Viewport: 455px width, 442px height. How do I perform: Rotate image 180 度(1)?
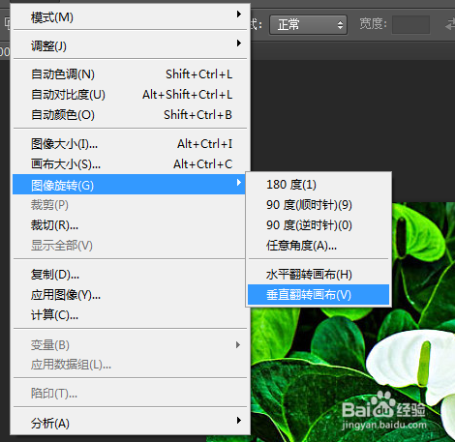pyautogui.click(x=318, y=185)
